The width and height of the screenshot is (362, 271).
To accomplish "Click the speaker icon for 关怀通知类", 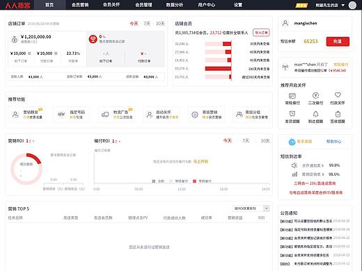I will tap(294, 165).
